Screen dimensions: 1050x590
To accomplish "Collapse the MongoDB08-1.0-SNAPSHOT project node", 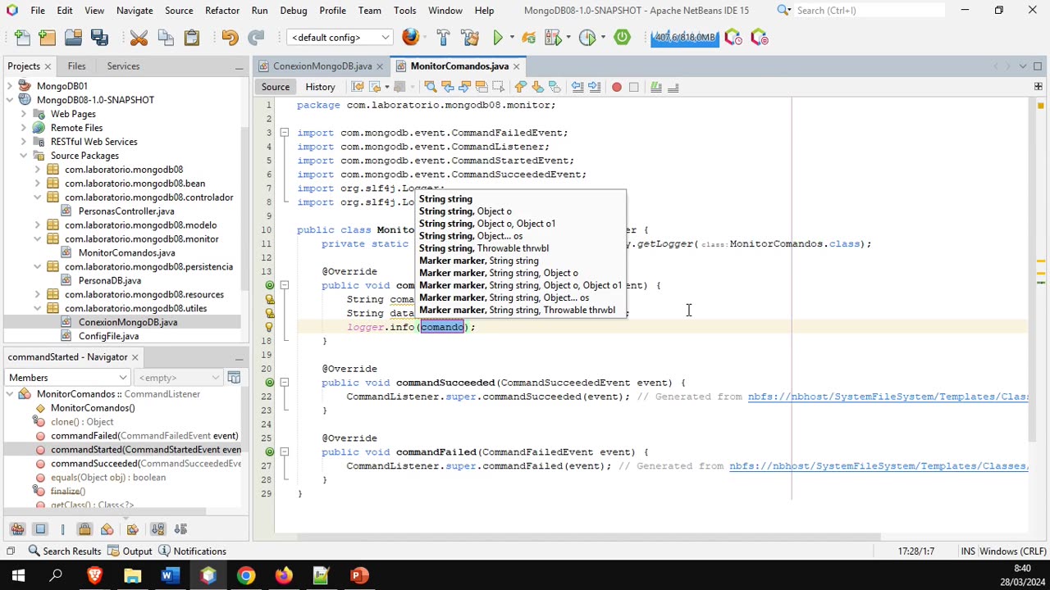I will (x=9, y=100).
